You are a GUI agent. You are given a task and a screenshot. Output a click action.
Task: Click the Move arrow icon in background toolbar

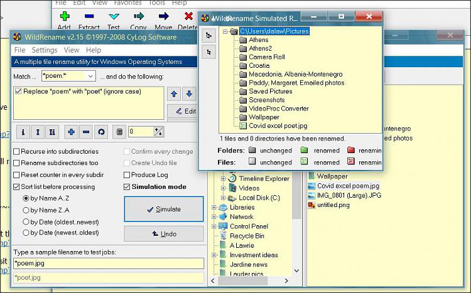coord(163,16)
